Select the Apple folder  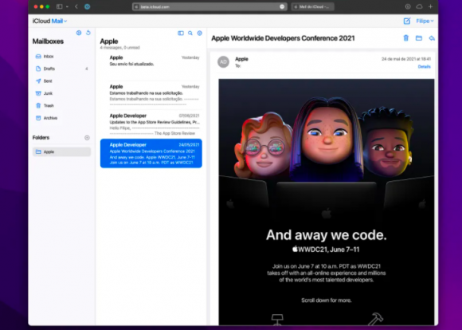point(61,152)
